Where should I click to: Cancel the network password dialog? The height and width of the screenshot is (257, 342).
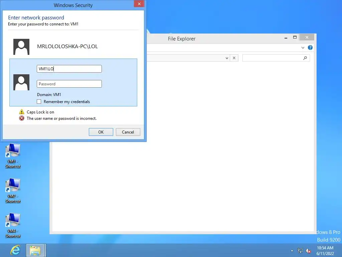pos(128,132)
